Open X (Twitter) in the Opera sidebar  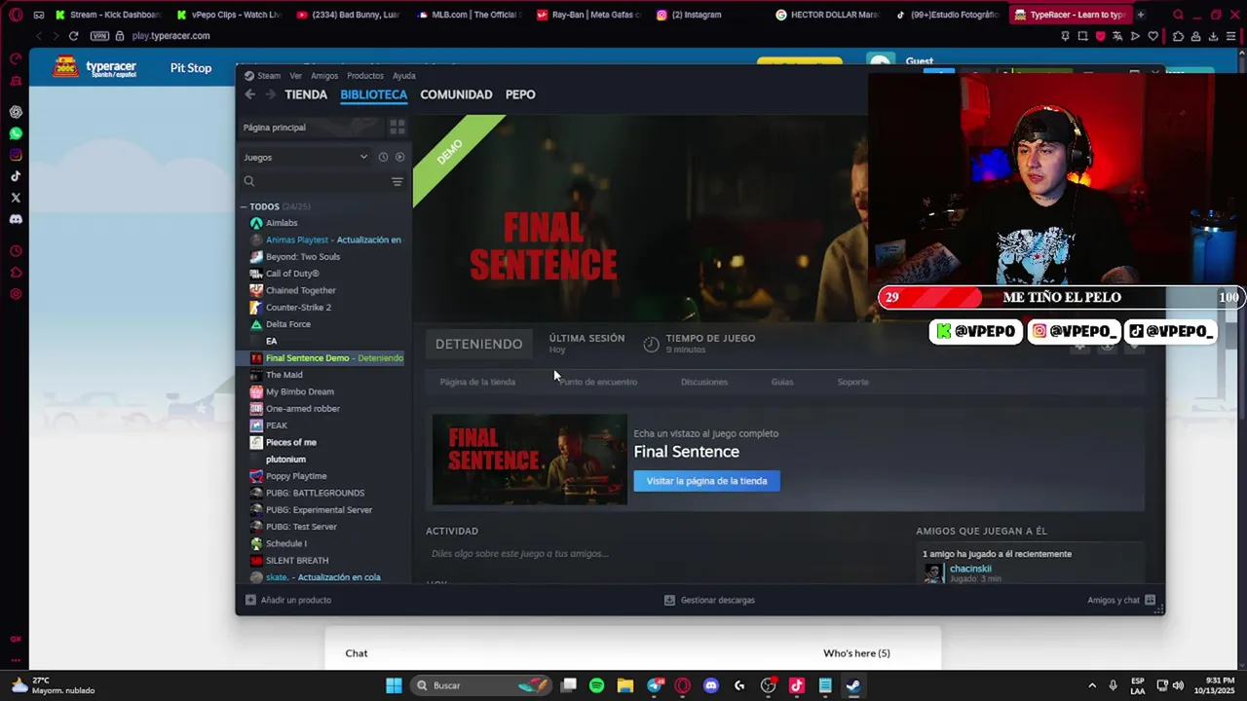pyautogui.click(x=16, y=198)
